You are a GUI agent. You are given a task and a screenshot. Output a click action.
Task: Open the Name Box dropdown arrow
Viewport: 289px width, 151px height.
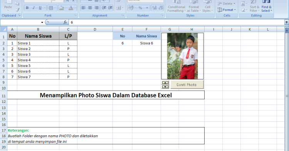point(42,22)
